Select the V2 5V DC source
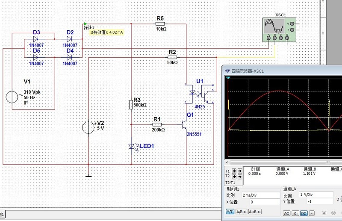Viewport: 342px width, 221px height. pos(88,128)
